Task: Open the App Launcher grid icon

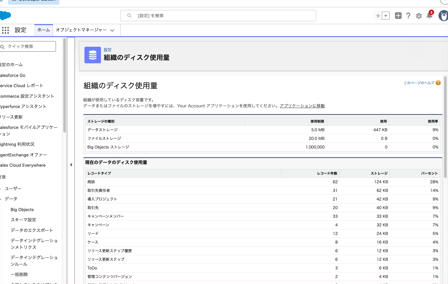Action: pos(5,30)
